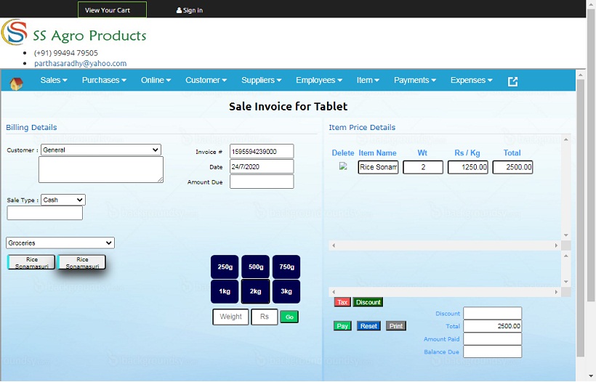Click the customer address text area

click(x=101, y=170)
